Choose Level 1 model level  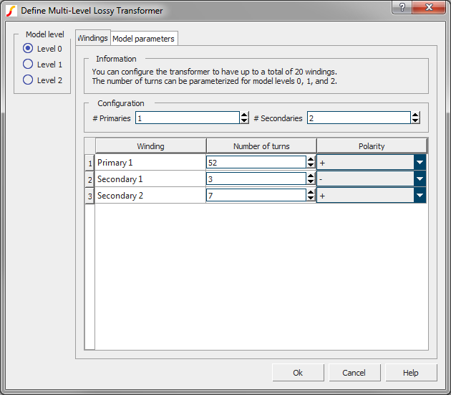(28, 65)
